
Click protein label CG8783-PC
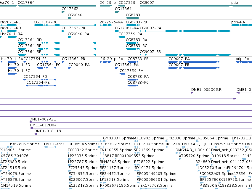point(138,83)
